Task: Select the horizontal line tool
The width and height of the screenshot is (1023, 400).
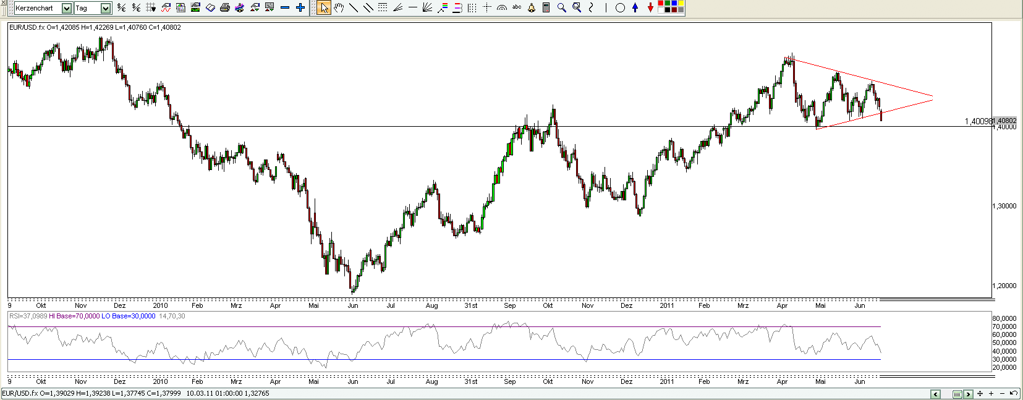Action: (413, 8)
